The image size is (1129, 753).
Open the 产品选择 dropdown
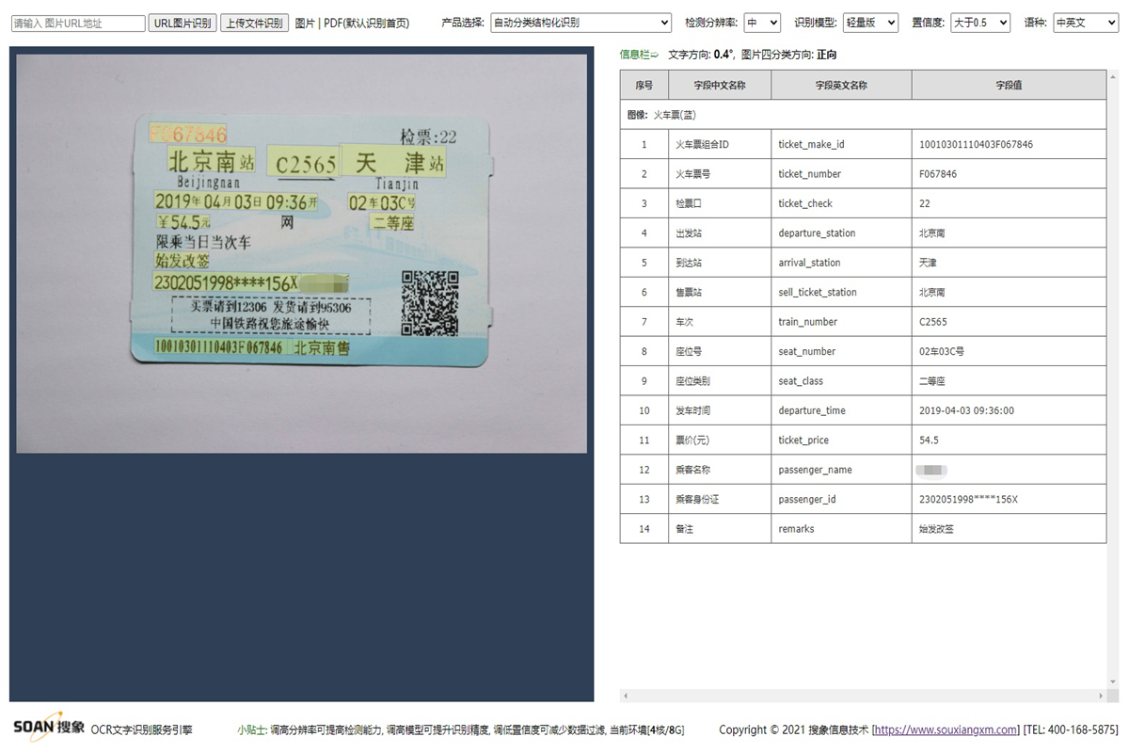coord(580,22)
